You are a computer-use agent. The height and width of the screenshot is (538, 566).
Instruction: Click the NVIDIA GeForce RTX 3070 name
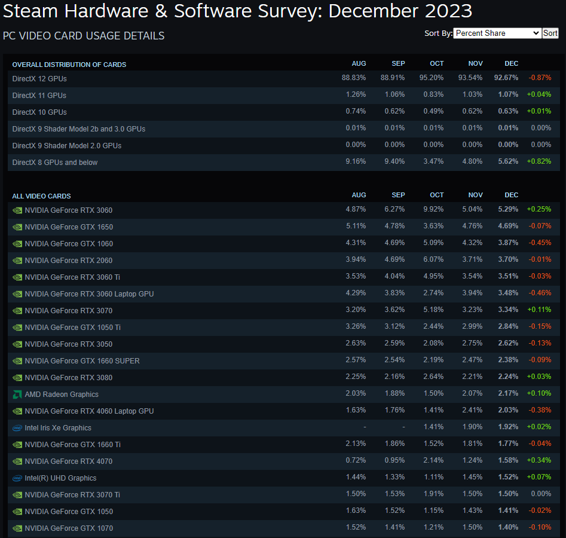[x=69, y=310]
